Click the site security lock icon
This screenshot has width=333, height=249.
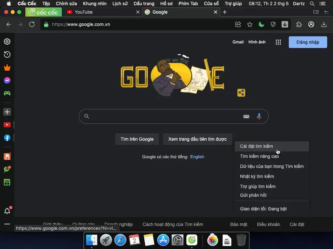[x=46, y=24]
